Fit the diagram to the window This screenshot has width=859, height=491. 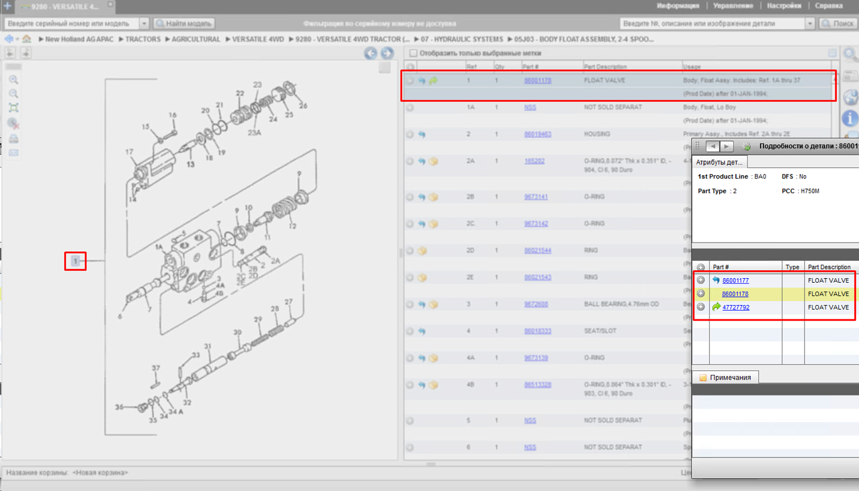[x=13, y=108]
